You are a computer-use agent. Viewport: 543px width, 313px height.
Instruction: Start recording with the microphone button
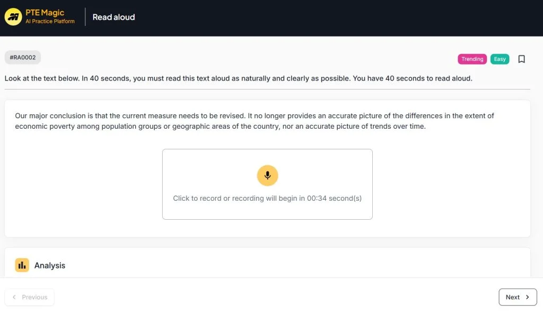[x=267, y=175]
